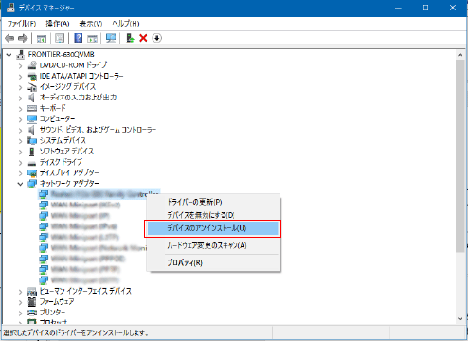Open the ヘルプ(H) menu

[126, 24]
